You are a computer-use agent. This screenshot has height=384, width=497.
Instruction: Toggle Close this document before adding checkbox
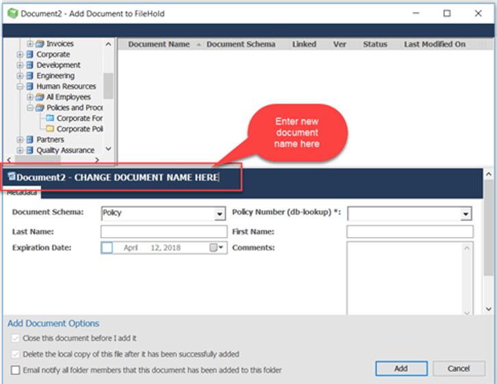coord(16,338)
